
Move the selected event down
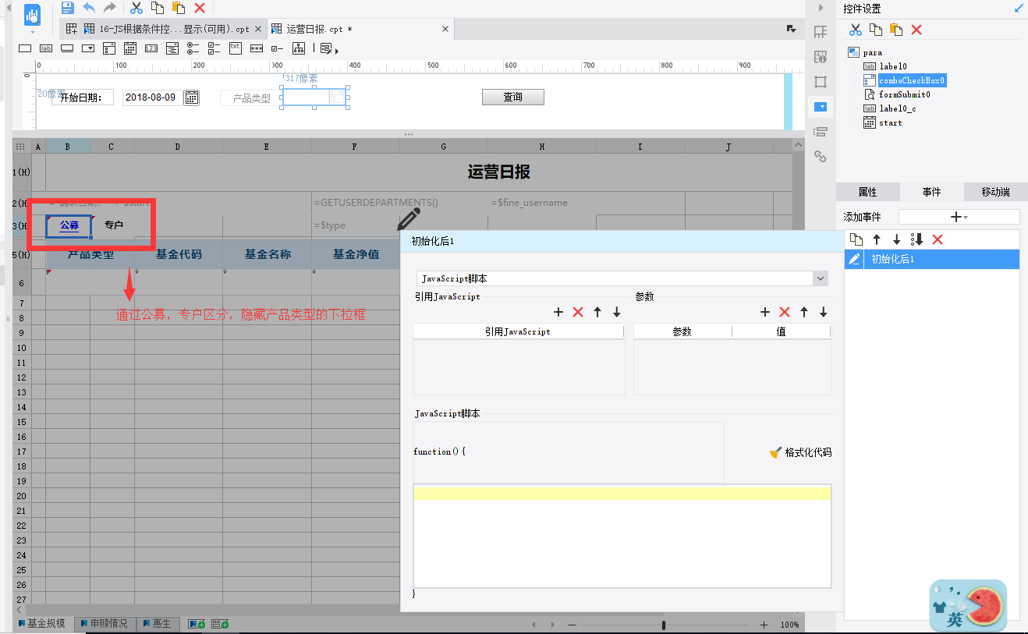[897, 239]
